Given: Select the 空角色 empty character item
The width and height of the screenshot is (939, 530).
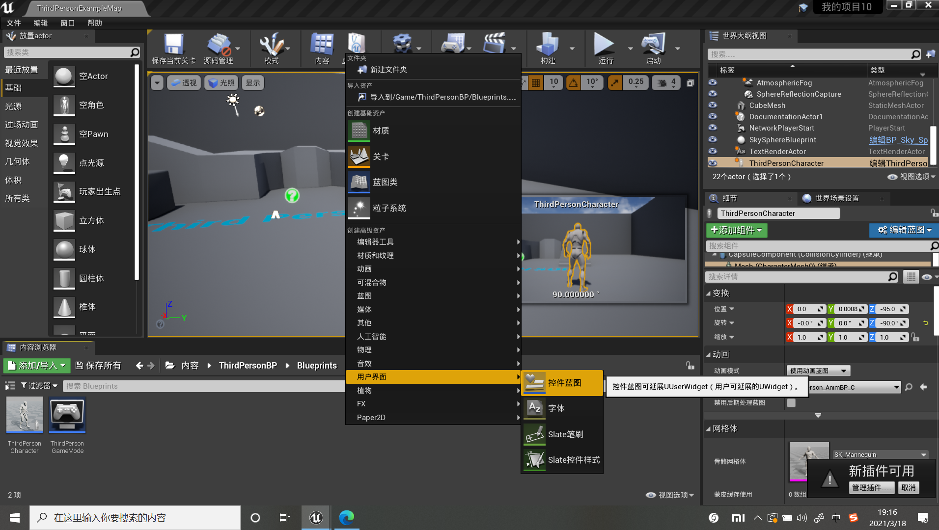Looking at the screenshot, I should point(92,105).
